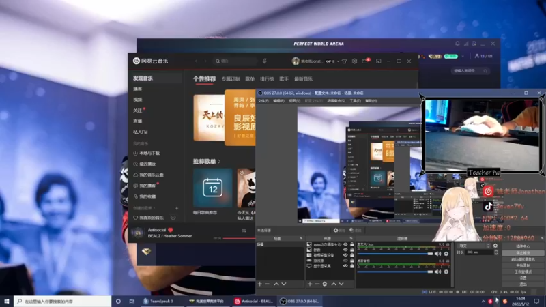Viewport: 546px width, 307px height.
Task: Open the NetEase mailbox with red badge
Action: [x=365, y=61]
